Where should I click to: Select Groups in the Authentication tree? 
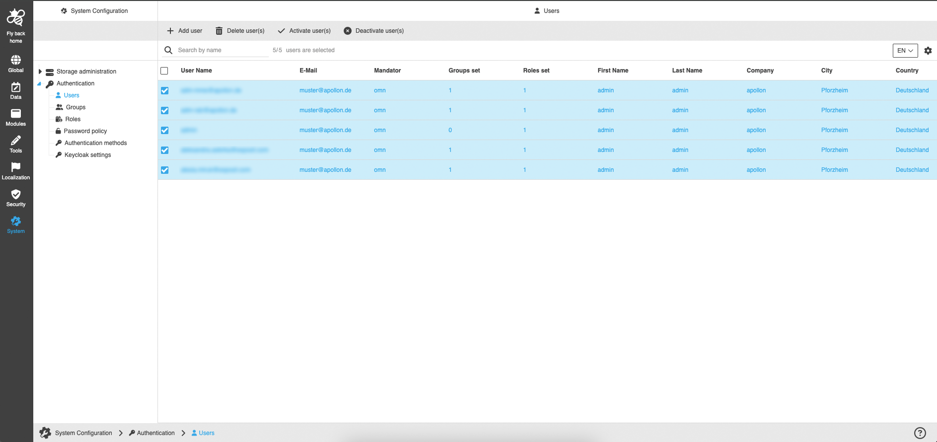point(76,107)
